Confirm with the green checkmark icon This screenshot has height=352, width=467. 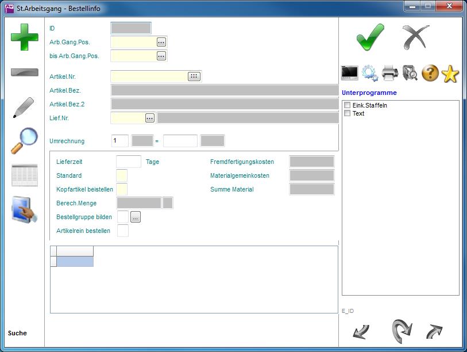pyautogui.click(x=370, y=37)
